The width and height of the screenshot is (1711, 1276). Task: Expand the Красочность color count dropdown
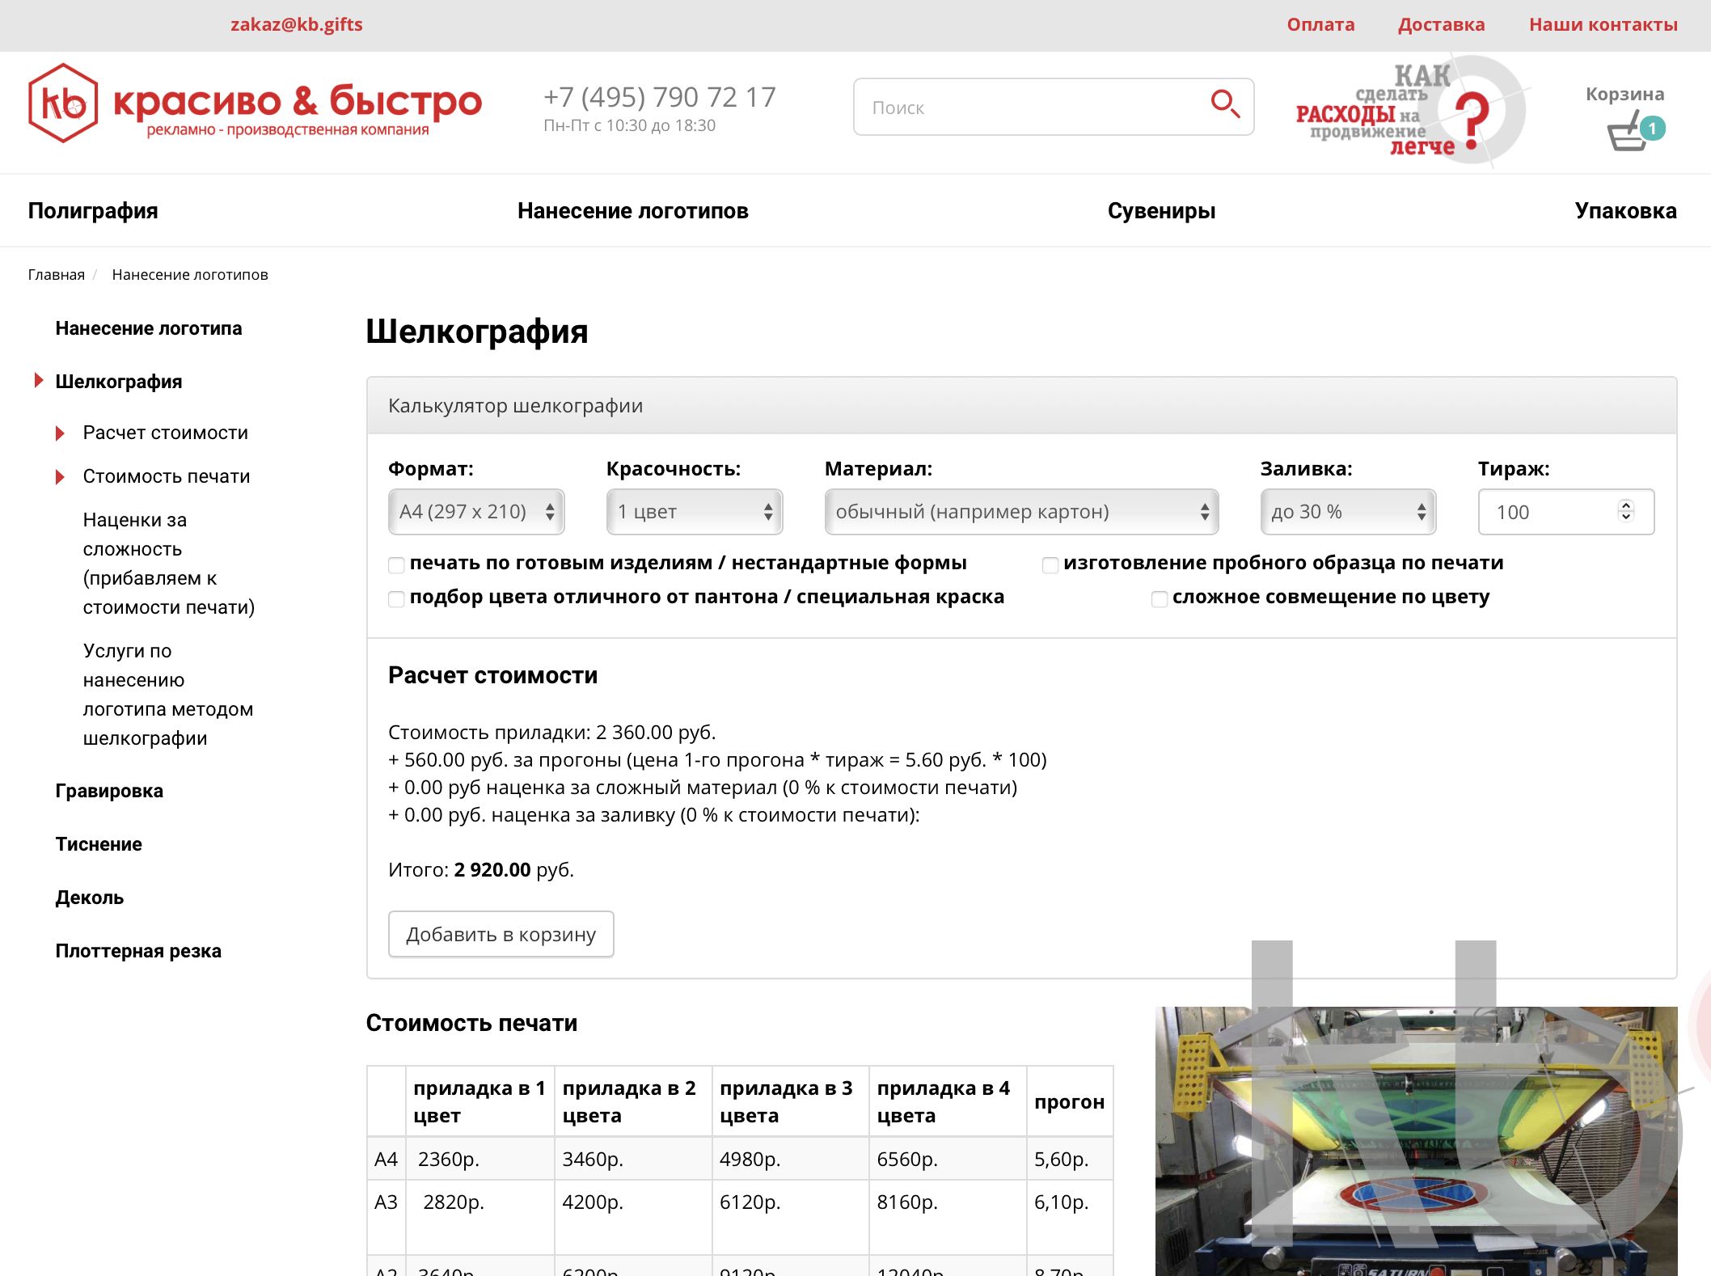point(694,512)
